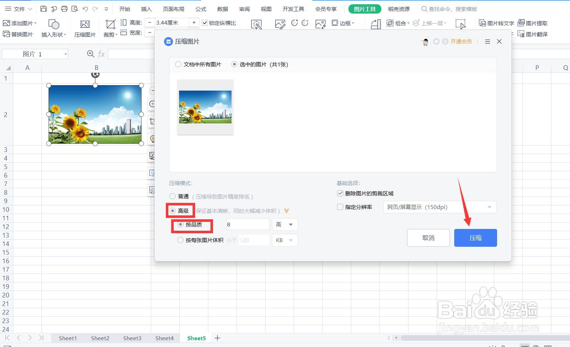
Task: Click the picture effects sparkle icon
Action: pos(321,24)
